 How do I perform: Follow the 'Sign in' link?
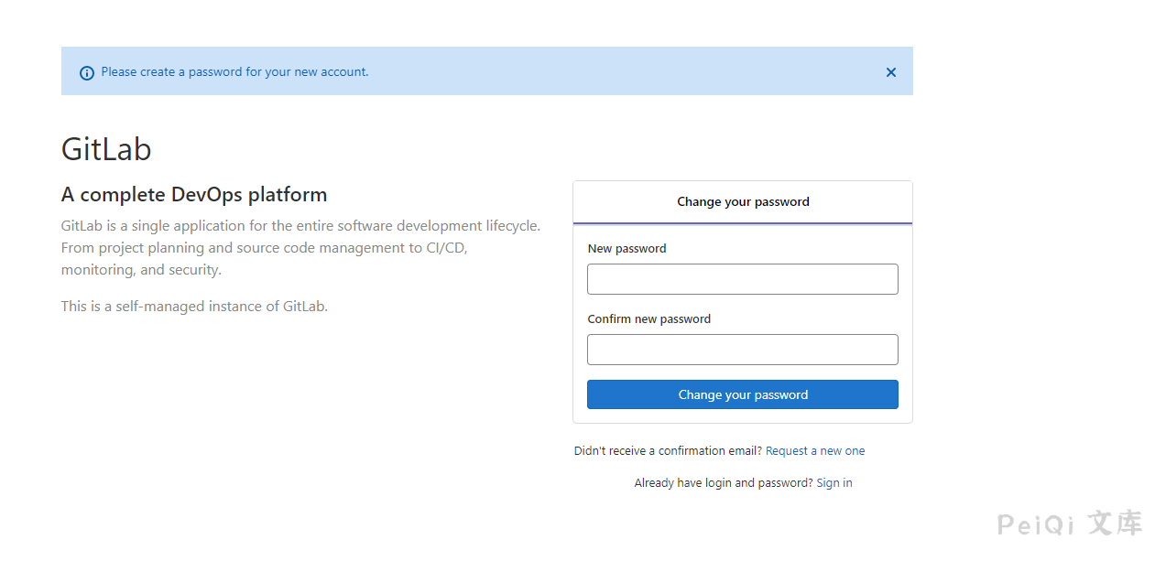[834, 483]
